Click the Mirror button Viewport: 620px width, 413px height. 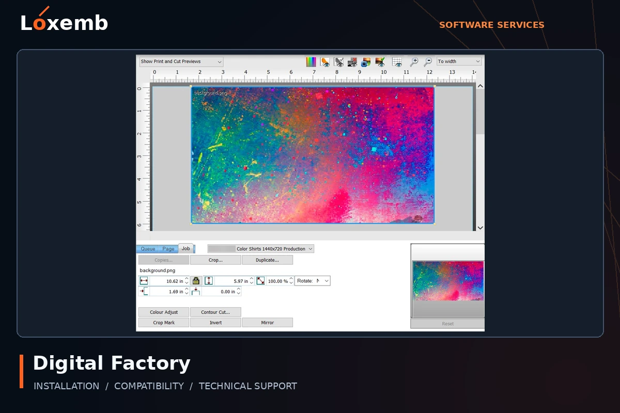pos(267,323)
